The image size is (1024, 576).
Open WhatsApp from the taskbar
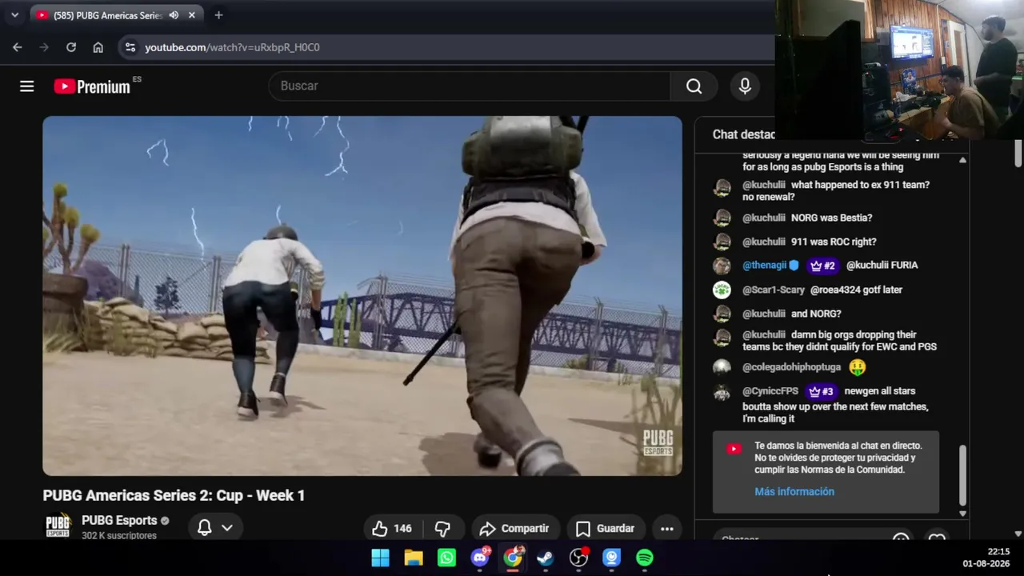pyautogui.click(x=446, y=558)
